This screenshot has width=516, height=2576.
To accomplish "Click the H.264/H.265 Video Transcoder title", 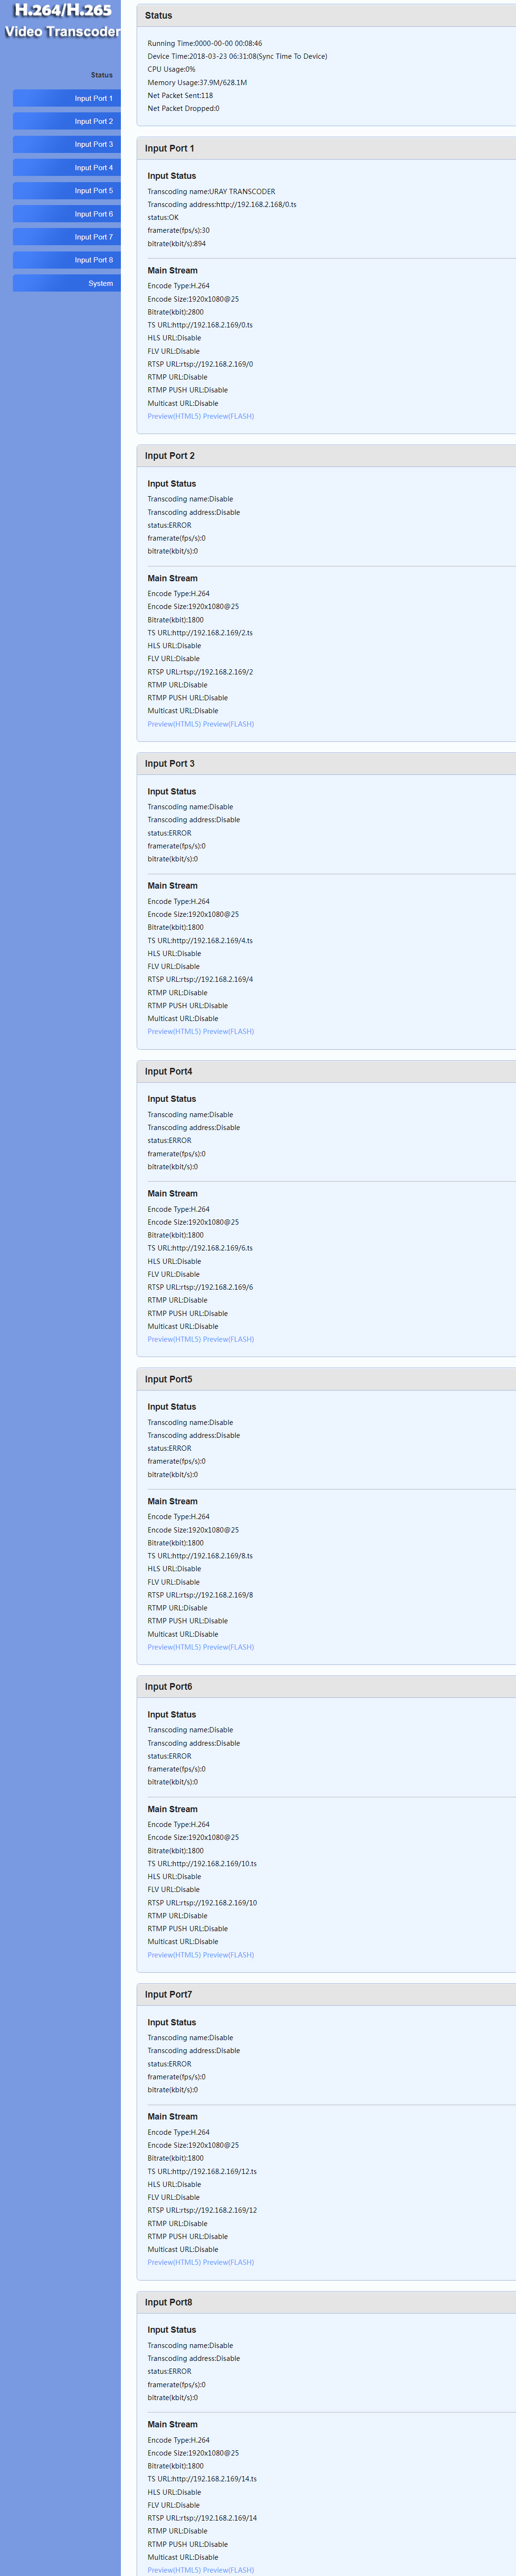I will 62,21.
